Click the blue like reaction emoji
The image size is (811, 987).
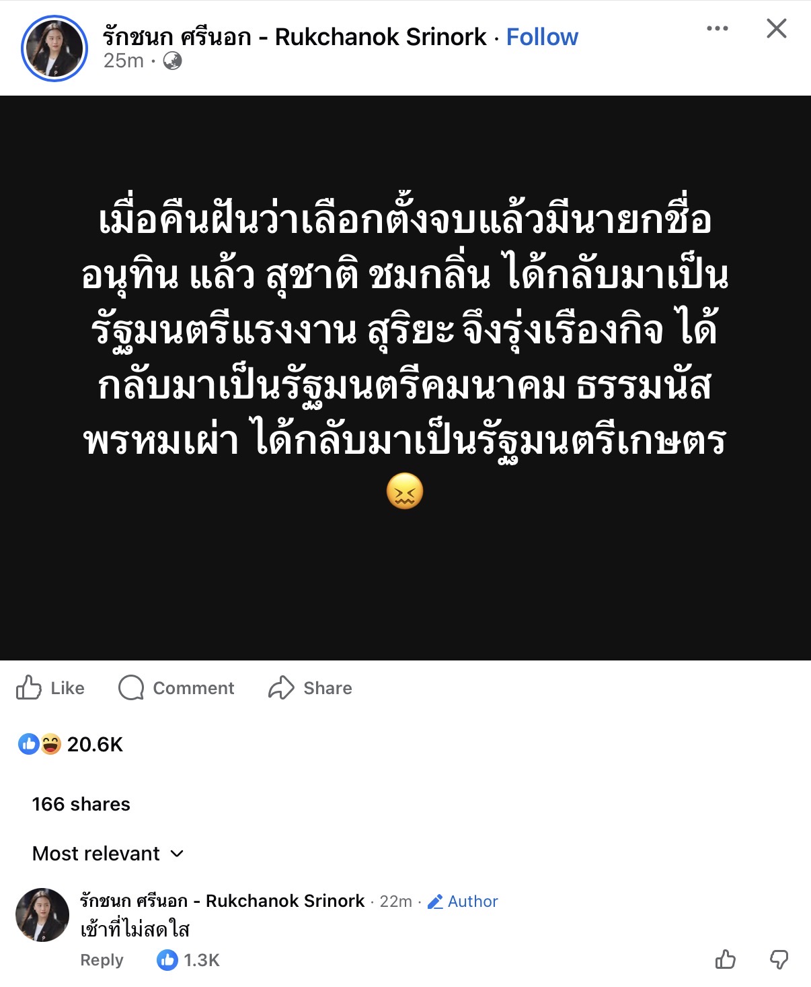tap(29, 744)
